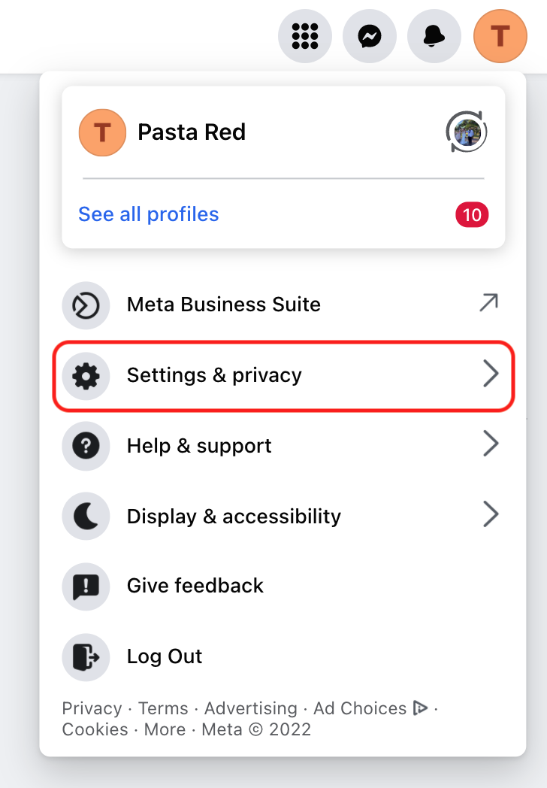Select Log Out from the menu
Viewport: 547px width, 788px height.
point(164,656)
